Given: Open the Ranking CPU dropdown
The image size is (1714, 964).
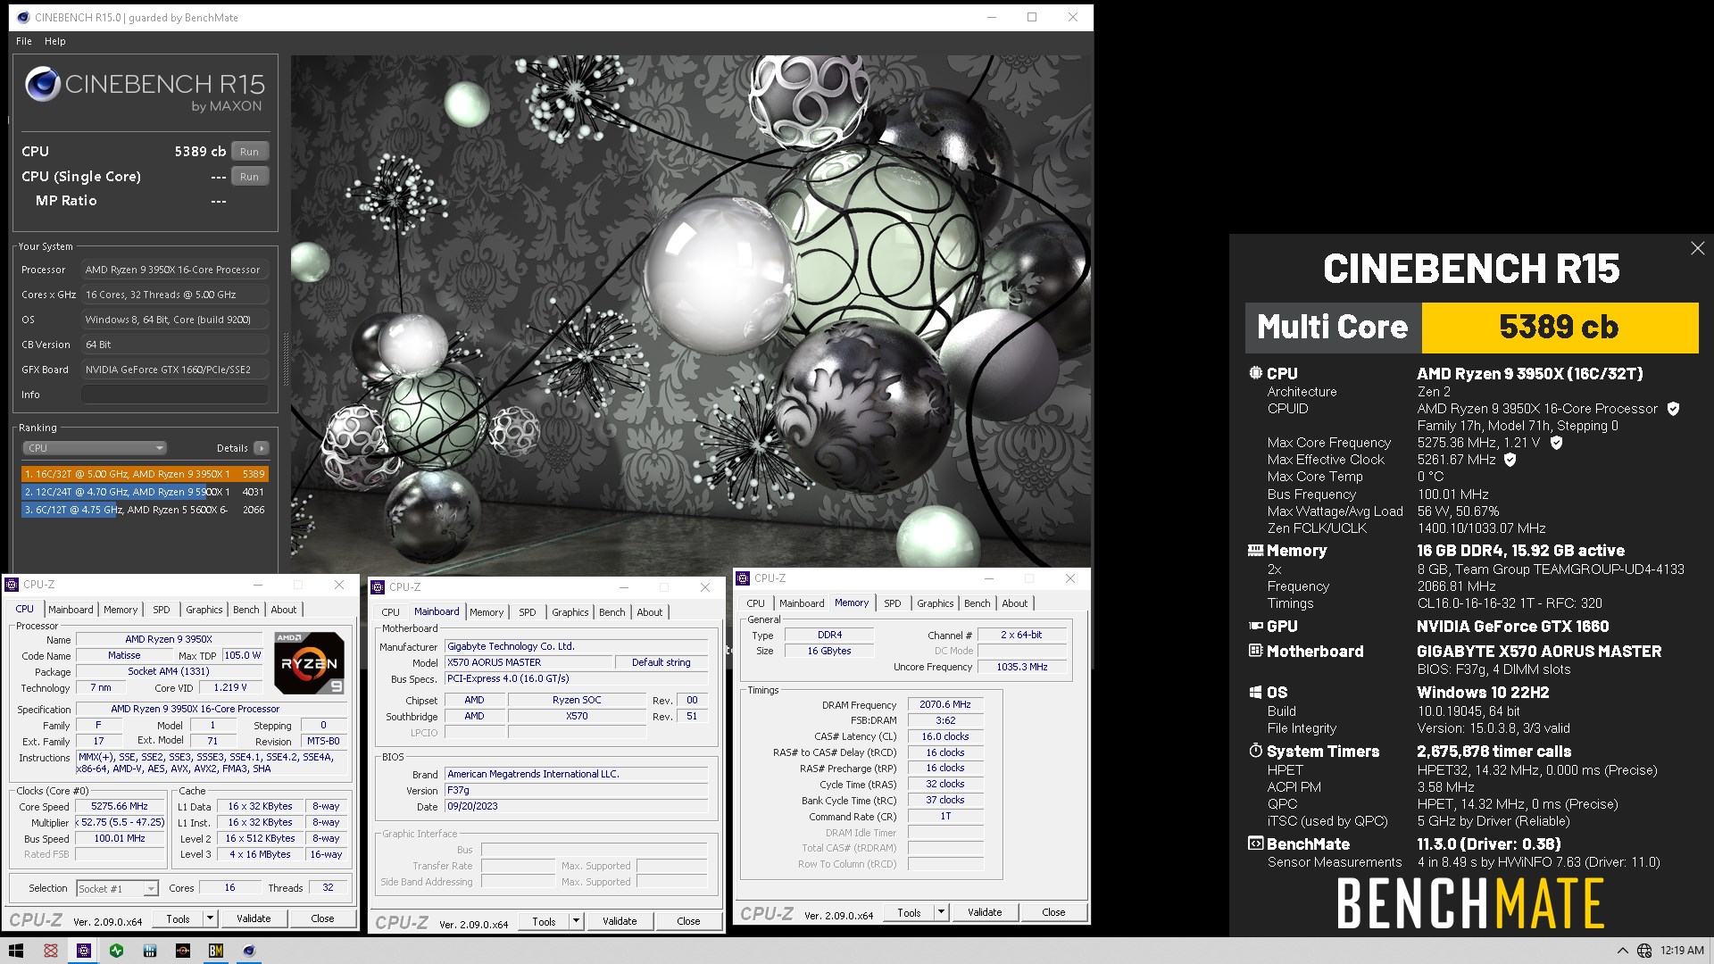Looking at the screenshot, I should (95, 448).
